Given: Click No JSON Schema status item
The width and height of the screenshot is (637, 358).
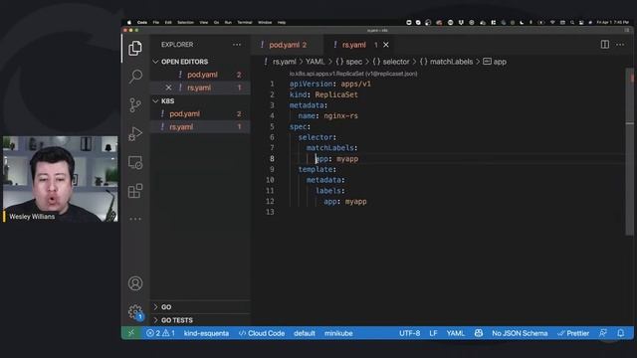Looking at the screenshot, I should click(520, 333).
